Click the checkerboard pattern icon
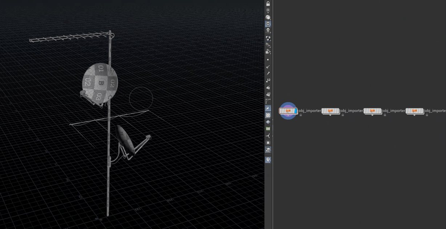This screenshot has width=446, height=229. tap(268, 115)
